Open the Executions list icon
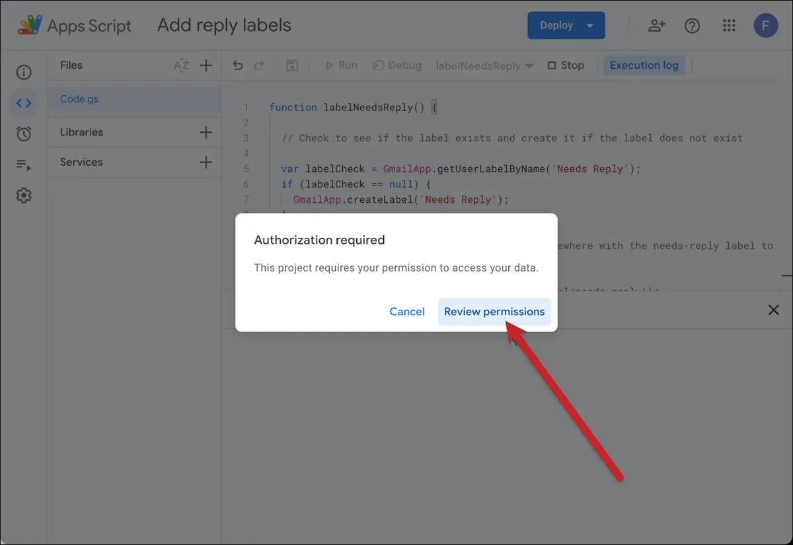Image resolution: width=793 pixels, height=545 pixels. (x=24, y=164)
